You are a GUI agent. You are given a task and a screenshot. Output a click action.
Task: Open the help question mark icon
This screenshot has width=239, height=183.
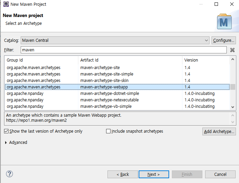[9, 174]
